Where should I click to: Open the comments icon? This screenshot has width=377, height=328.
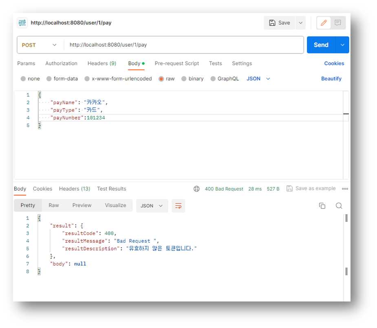point(337,23)
